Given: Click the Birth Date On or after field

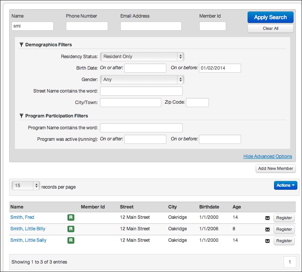Looking at the screenshot, I should (145, 68).
